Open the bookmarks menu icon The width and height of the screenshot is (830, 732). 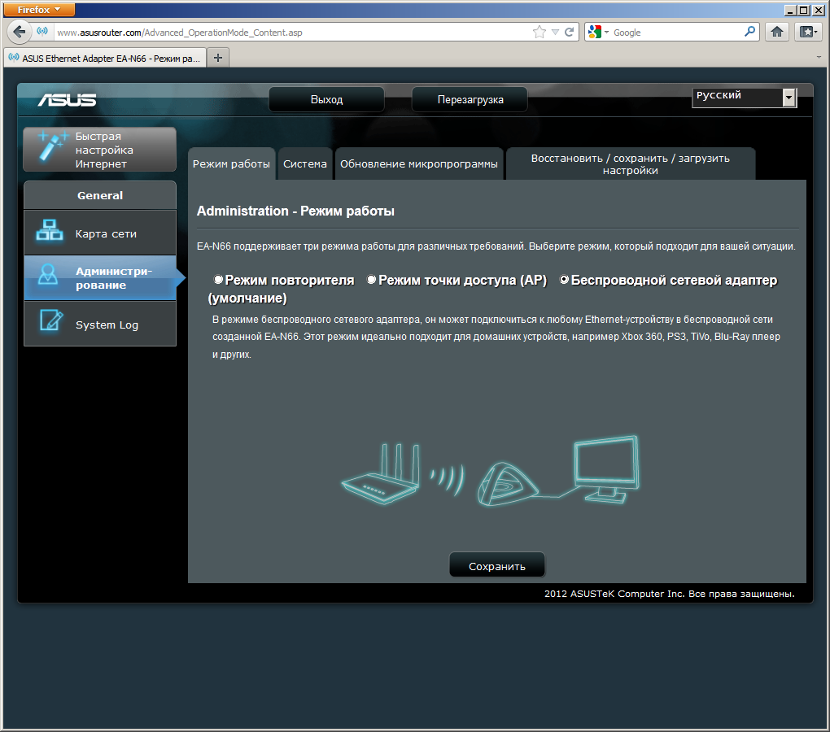click(808, 33)
